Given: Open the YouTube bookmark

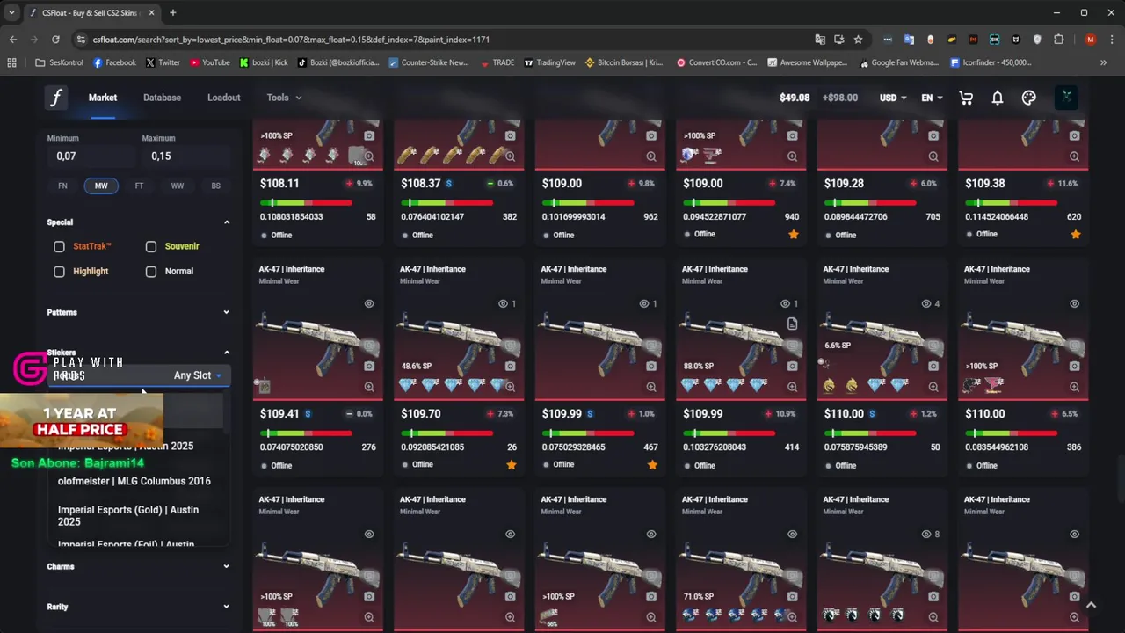Looking at the screenshot, I should tap(210, 62).
